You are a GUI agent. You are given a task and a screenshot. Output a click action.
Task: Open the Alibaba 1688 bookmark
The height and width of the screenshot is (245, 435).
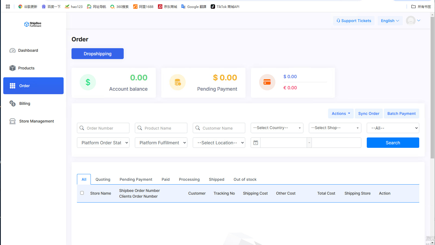[143, 7]
